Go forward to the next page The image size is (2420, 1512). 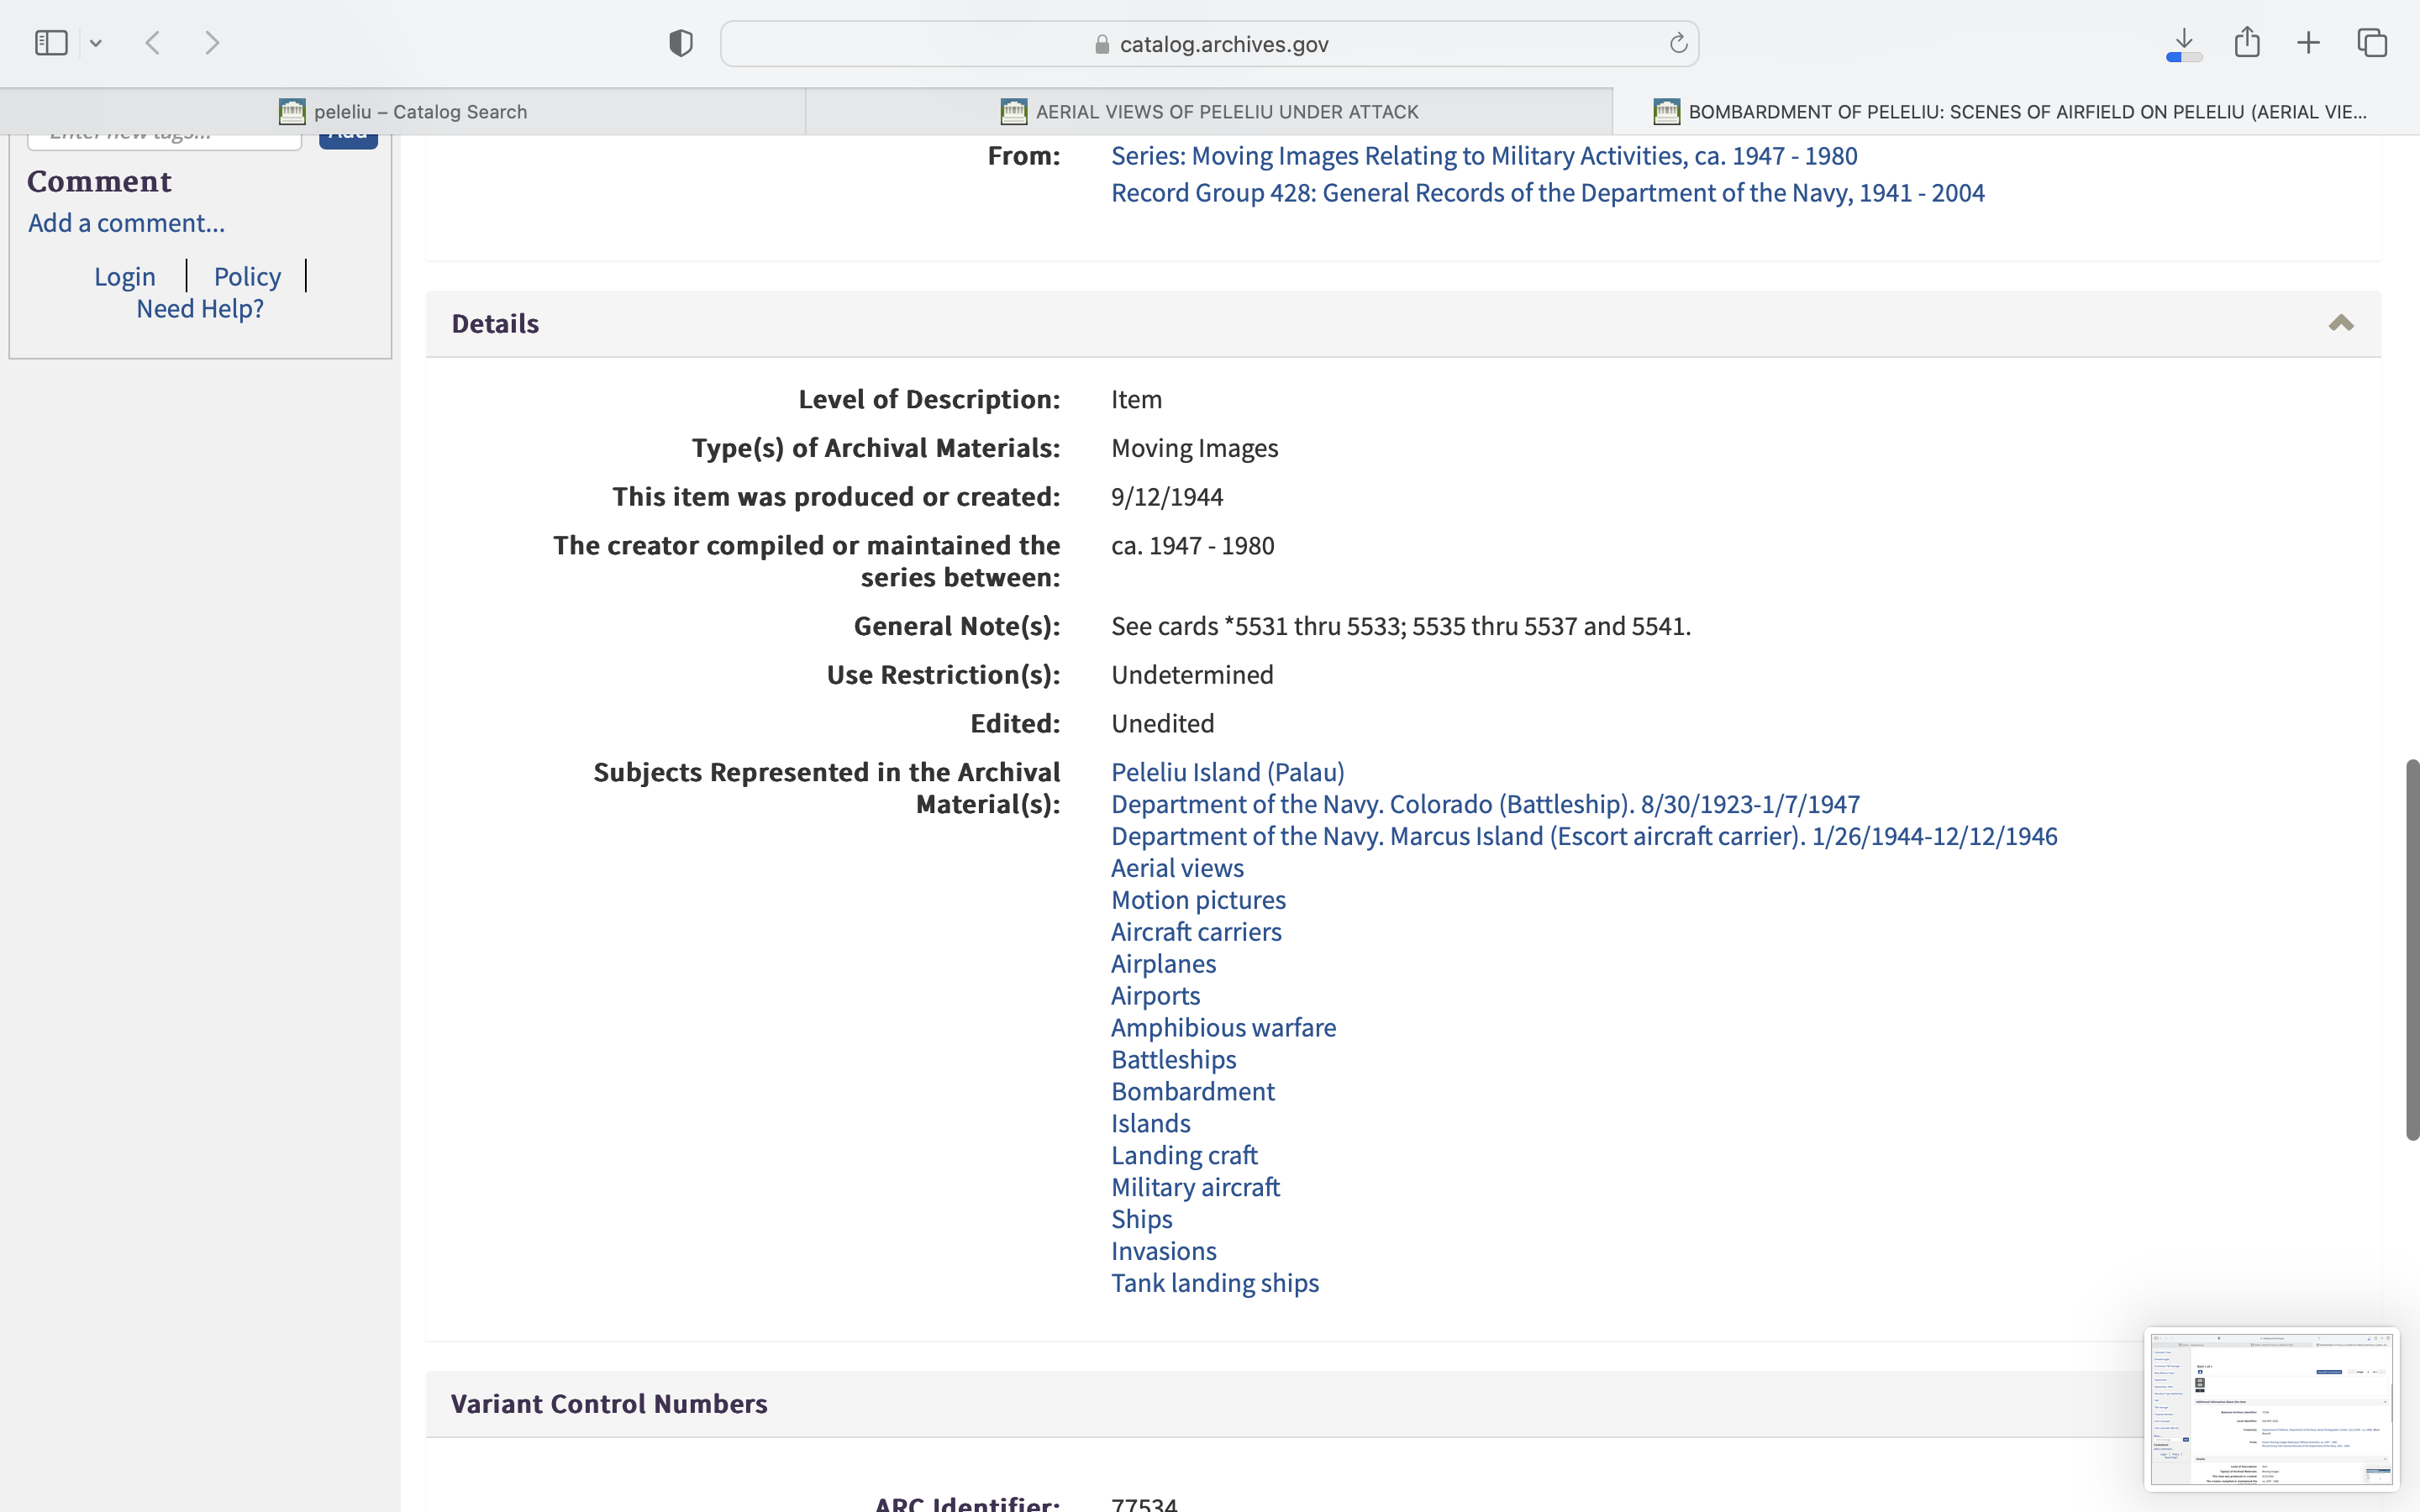pyautogui.click(x=212, y=43)
